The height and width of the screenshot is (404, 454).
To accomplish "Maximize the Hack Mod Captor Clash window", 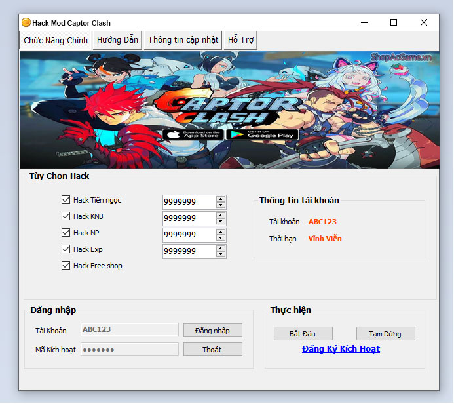I will click(x=394, y=22).
